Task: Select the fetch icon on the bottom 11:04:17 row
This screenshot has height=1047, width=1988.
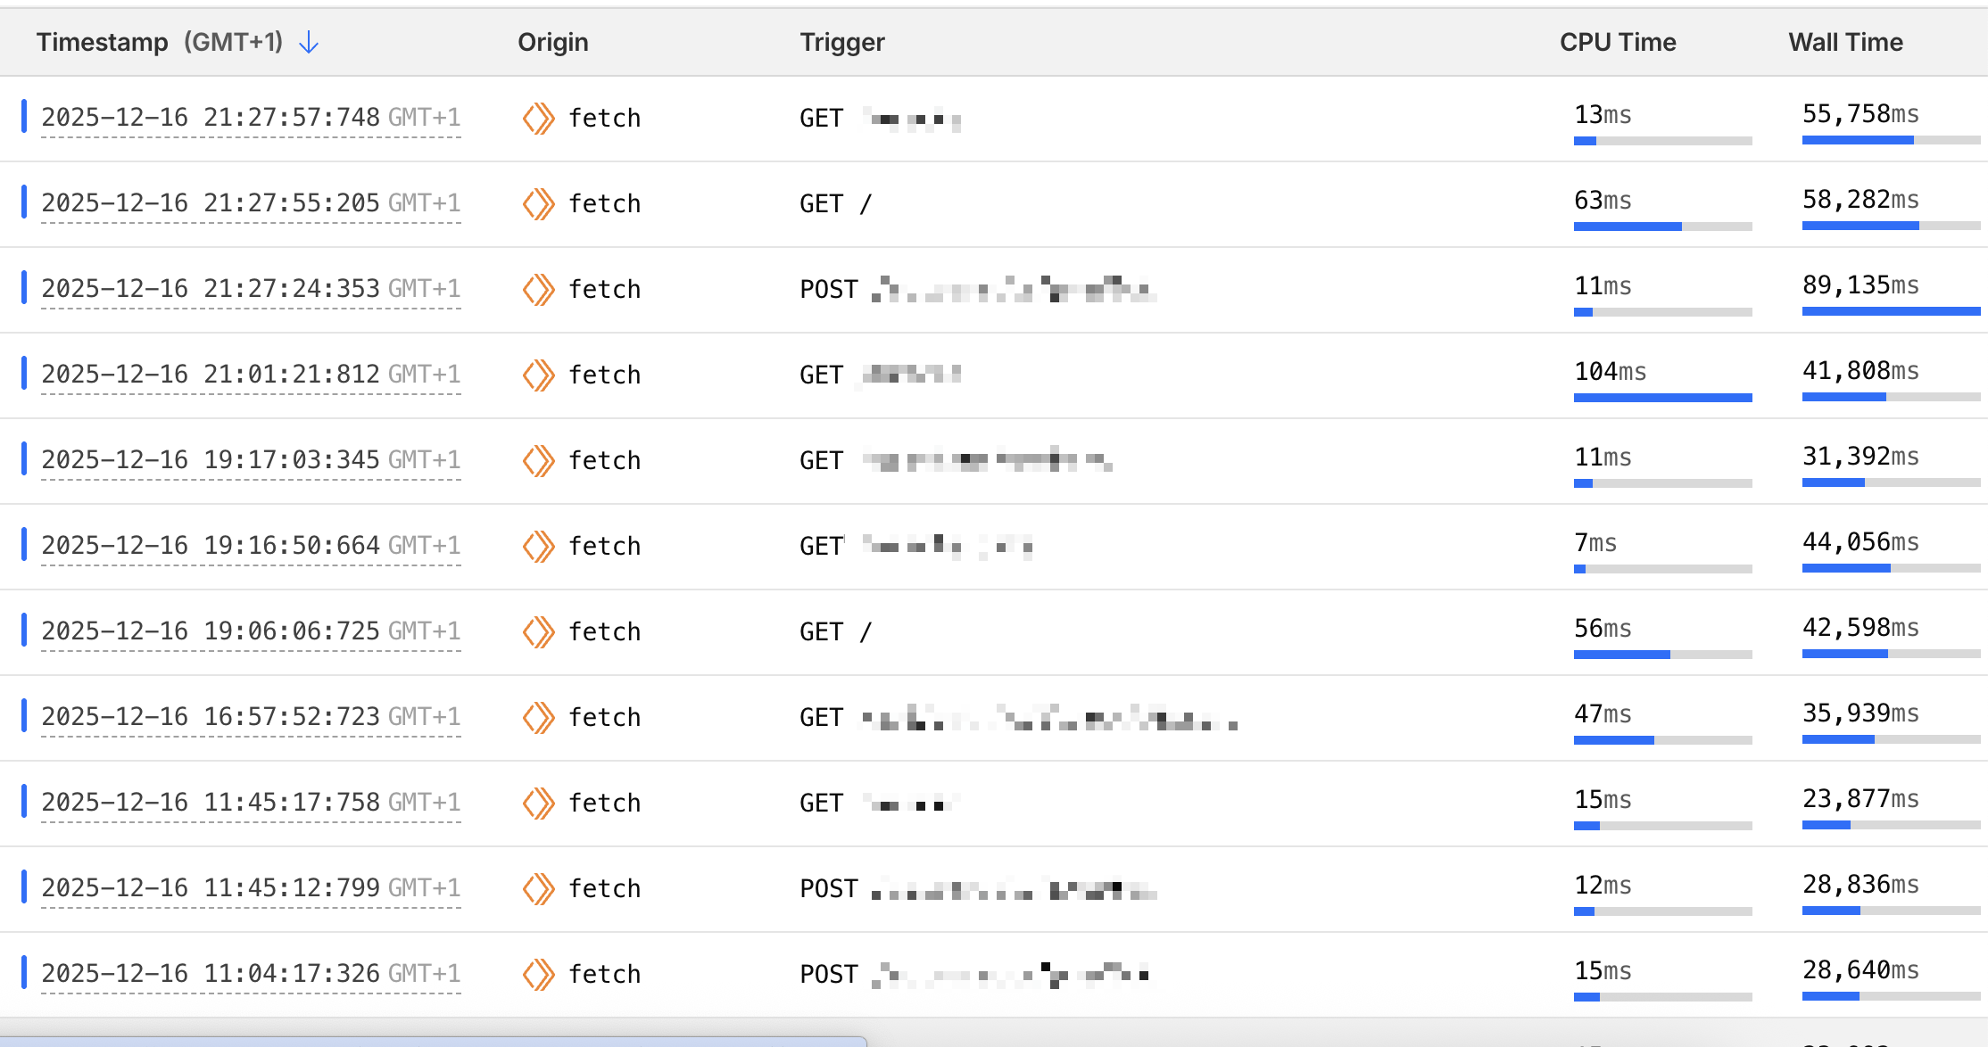Action: [538, 974]
